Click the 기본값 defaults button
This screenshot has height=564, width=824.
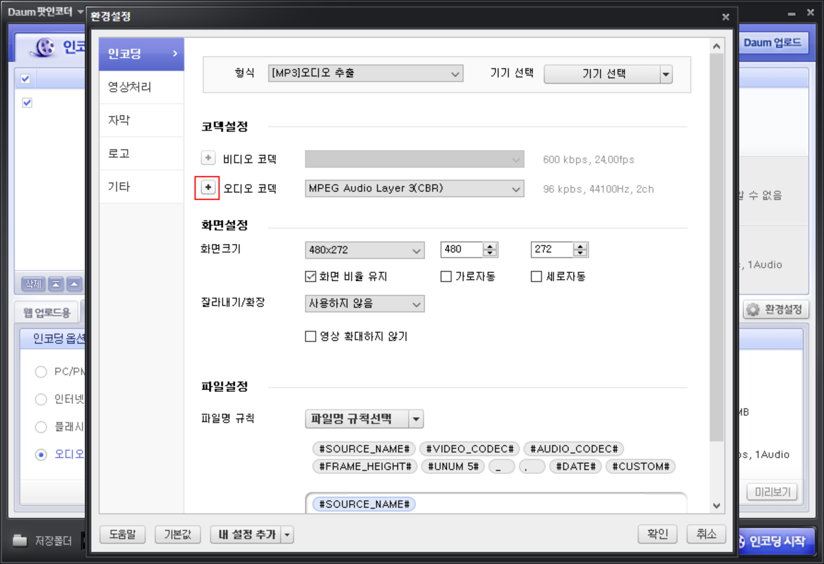tap(178, 535)
